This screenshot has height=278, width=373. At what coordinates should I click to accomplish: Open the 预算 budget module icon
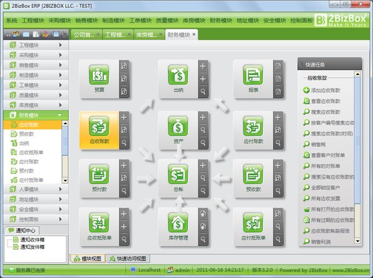(99, 75)
